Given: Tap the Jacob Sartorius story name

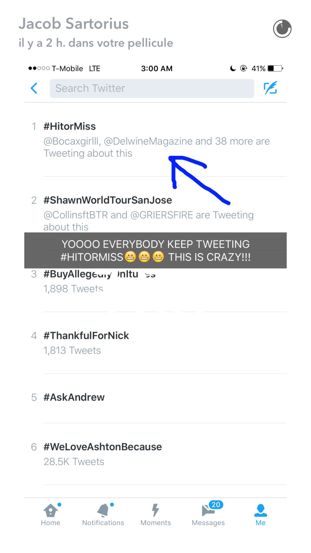Looking at the screenshot, I should coord(73,24).
